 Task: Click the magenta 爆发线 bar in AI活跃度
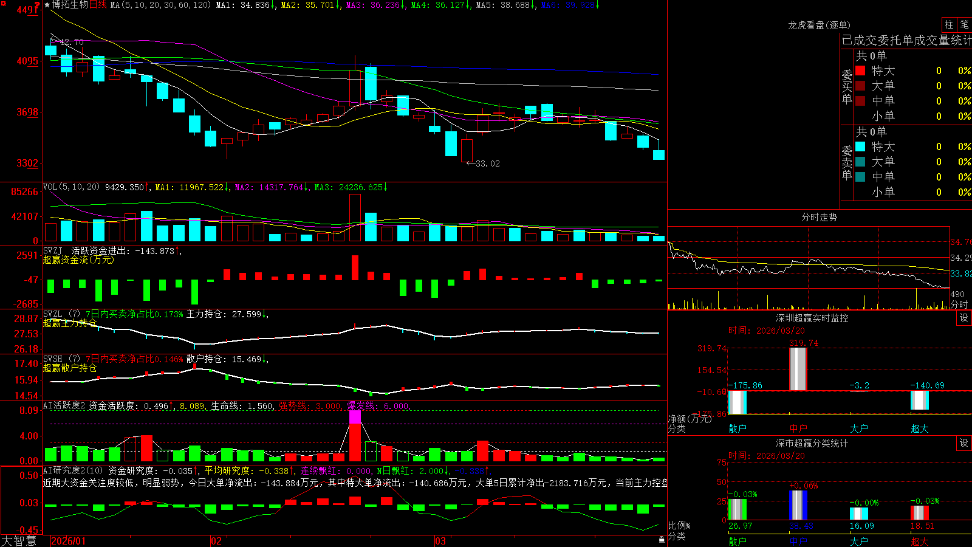355,417
